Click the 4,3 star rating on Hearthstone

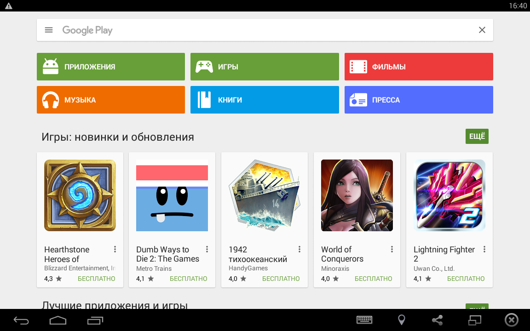click(x=53, y=279)
